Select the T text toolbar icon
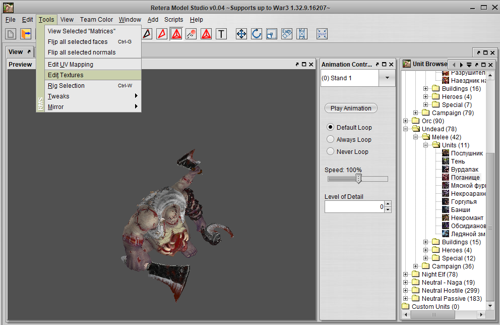The width and height of the screenshot is (500, 325). [221, 34]
